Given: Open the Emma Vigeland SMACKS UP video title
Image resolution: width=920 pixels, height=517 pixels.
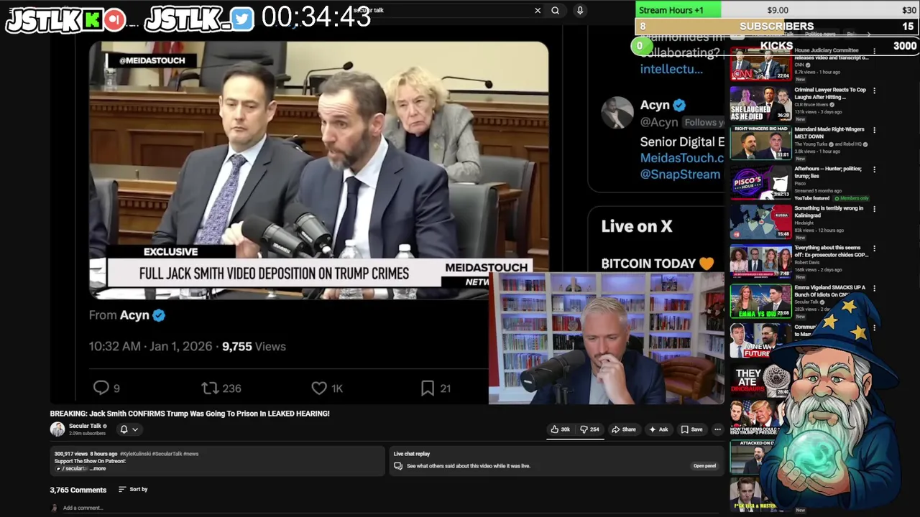Looking at the screenshot, I should (x=829, y=291).
